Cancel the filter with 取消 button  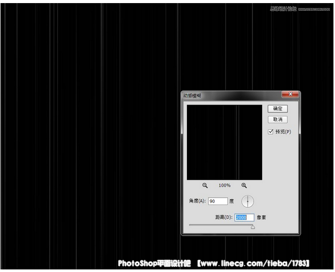coord(278,119)
